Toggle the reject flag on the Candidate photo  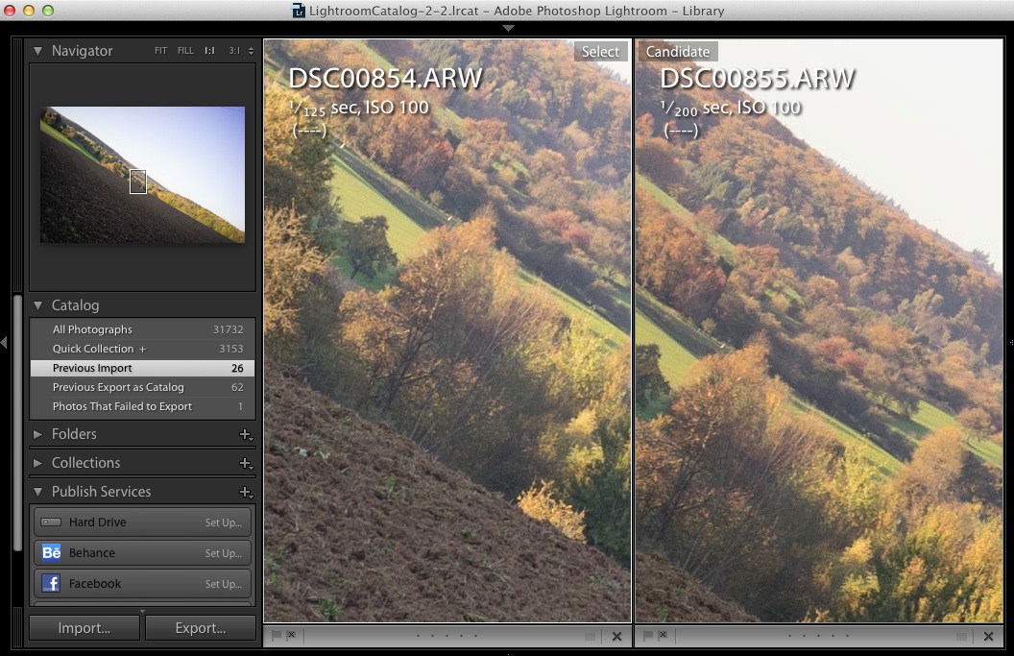point(663,635)
